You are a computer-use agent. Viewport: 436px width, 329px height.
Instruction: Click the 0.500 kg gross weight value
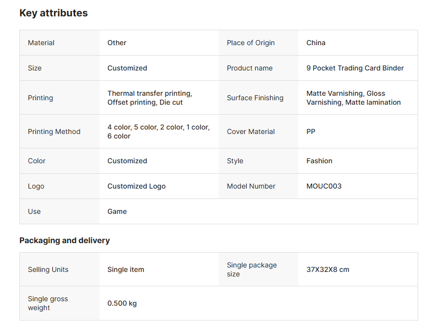click(122, 303)
